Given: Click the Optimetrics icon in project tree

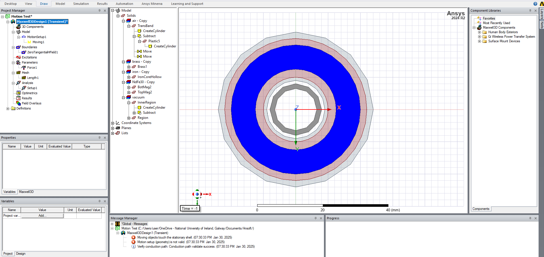Looking at the screenshot, I should coord(18,93).
